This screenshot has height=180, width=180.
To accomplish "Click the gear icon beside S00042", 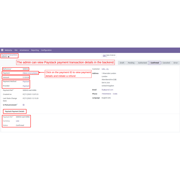I will pyautogui.click(x=9, y=57).
